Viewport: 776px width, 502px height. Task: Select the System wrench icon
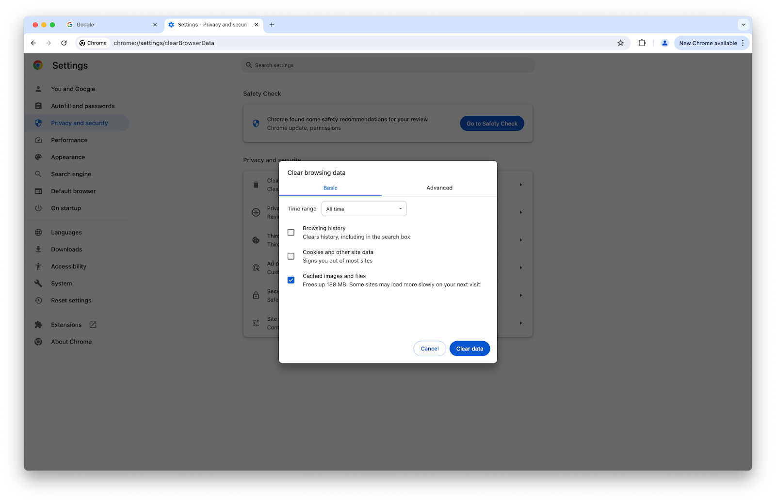(x=38, y=283)
